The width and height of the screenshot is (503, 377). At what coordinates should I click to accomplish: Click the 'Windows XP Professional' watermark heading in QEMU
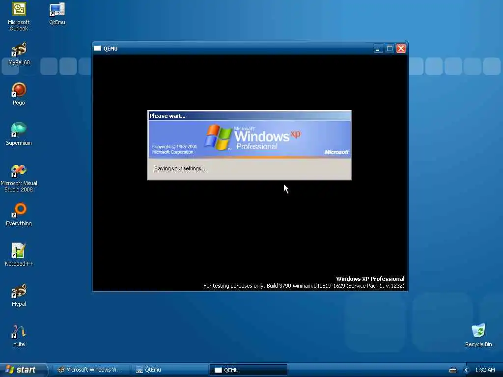pos(370,279)
